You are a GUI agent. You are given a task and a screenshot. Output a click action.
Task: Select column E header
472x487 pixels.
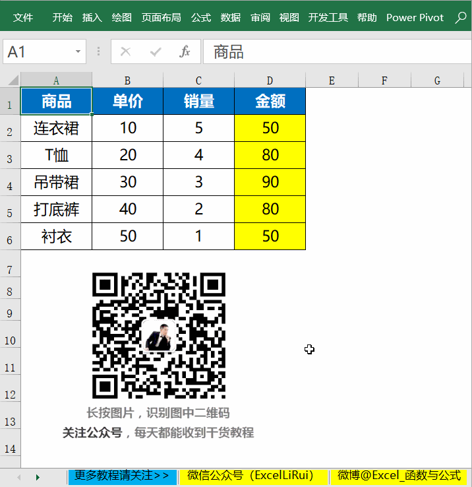(332, 80)
